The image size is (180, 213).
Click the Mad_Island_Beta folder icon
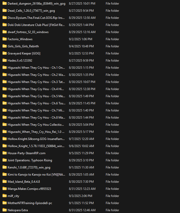coord(5,181)
